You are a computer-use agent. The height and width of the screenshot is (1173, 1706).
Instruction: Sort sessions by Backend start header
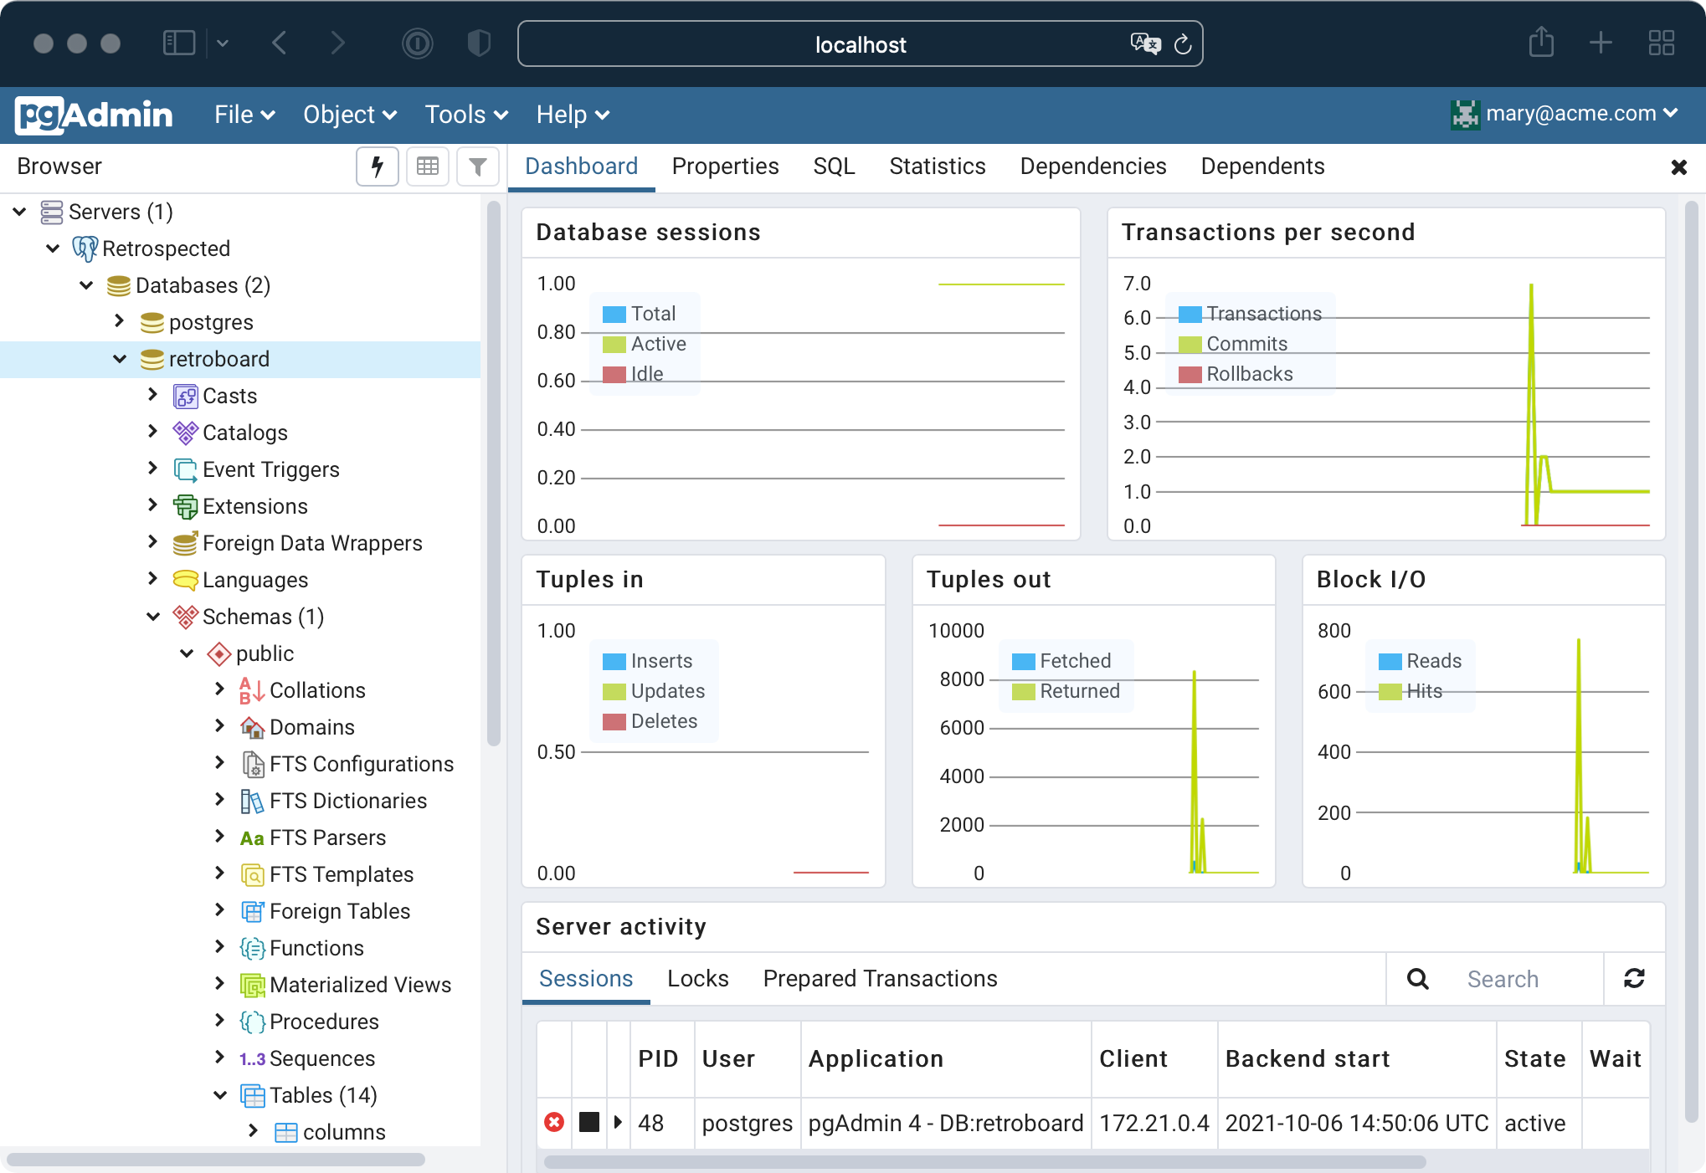pos(1357,1058)
